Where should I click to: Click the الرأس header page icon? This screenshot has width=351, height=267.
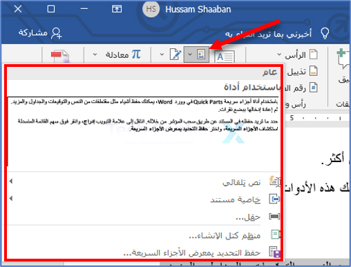coord(313,55)
